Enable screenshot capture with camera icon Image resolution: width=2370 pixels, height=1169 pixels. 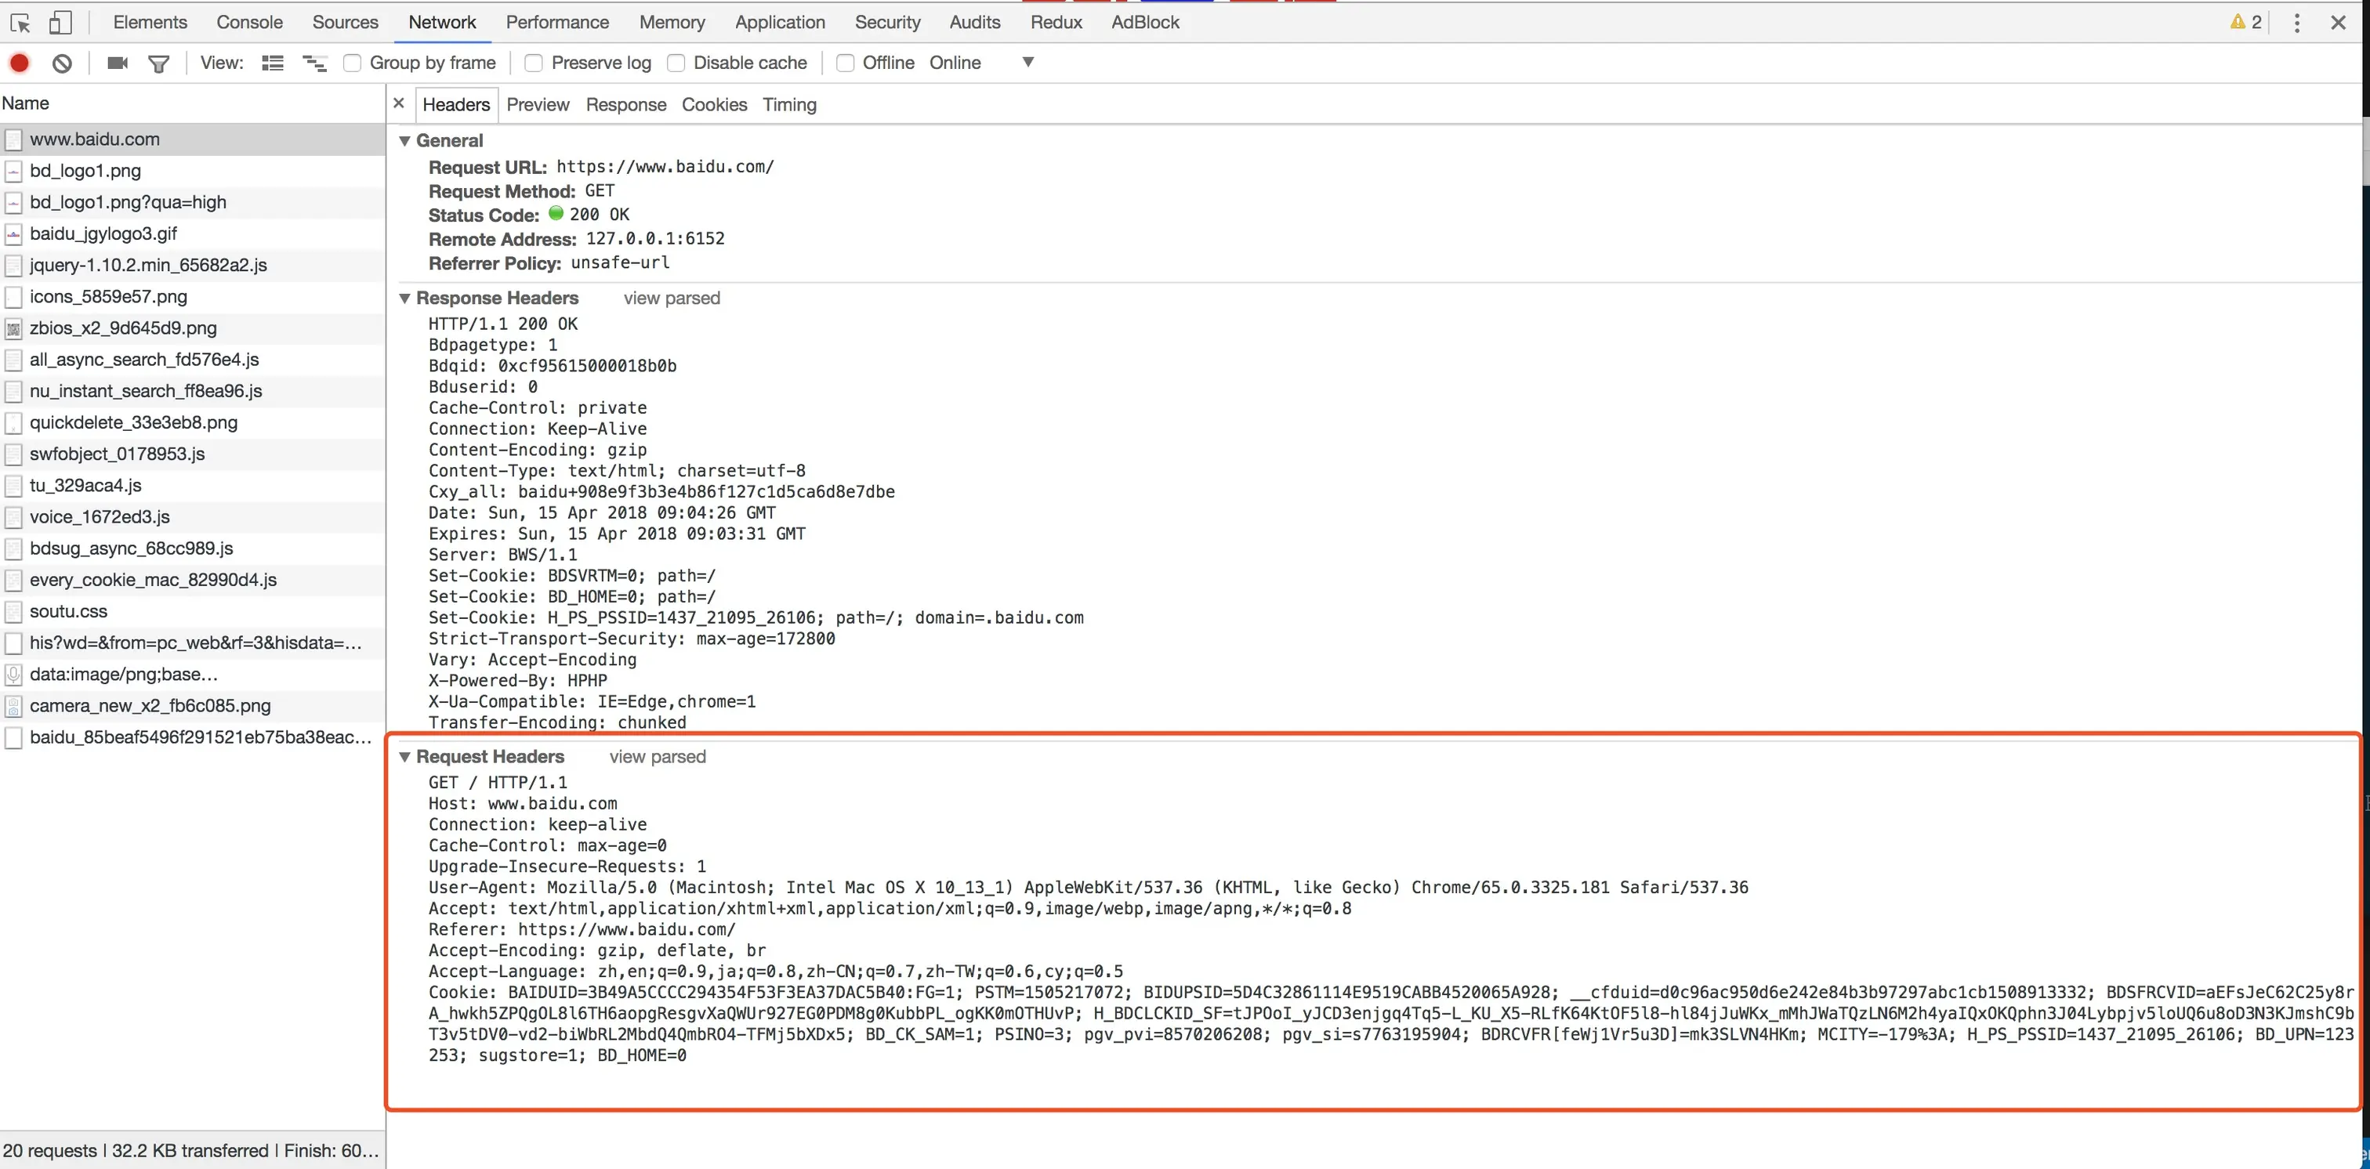coord(116,63)
